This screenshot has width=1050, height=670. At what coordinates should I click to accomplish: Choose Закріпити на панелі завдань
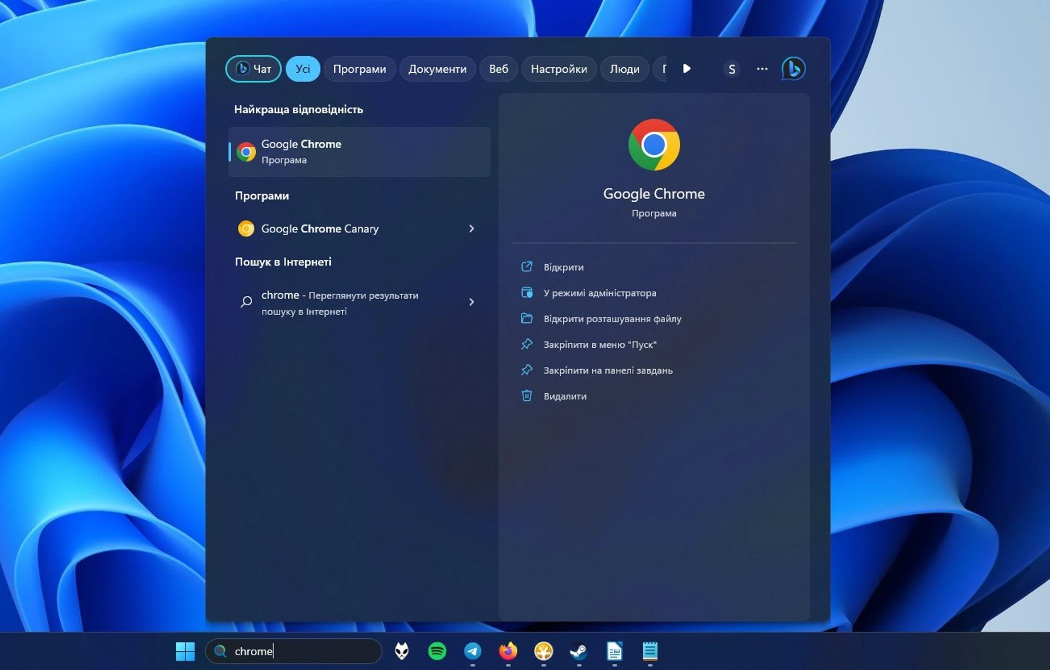pyautogui.click(x=608, y=370)
